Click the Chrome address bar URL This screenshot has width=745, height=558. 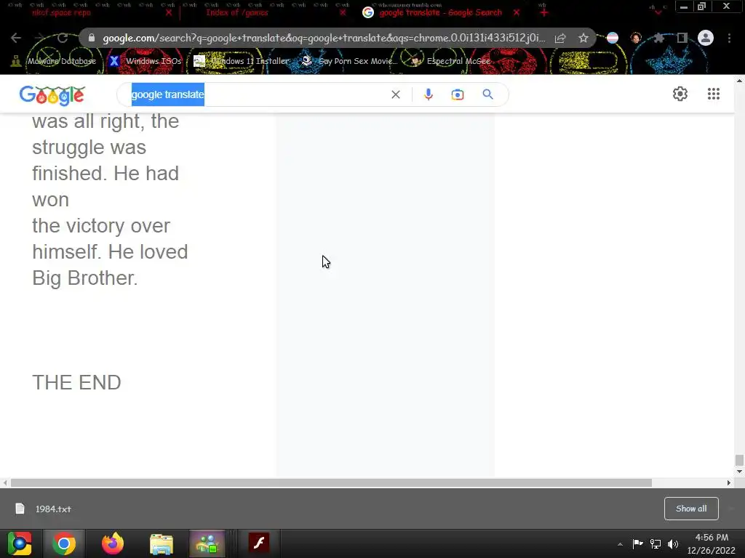(x=324, y=38)
